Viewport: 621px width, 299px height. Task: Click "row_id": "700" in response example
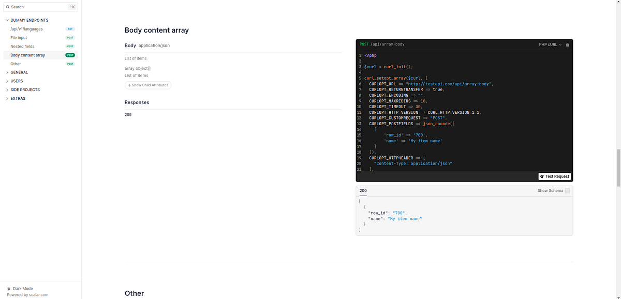coord(388,213)
